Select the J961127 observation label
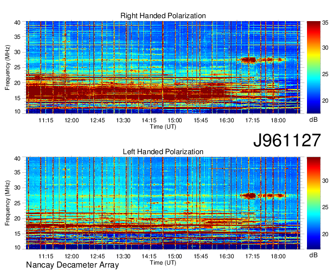 tap(287, 140)
